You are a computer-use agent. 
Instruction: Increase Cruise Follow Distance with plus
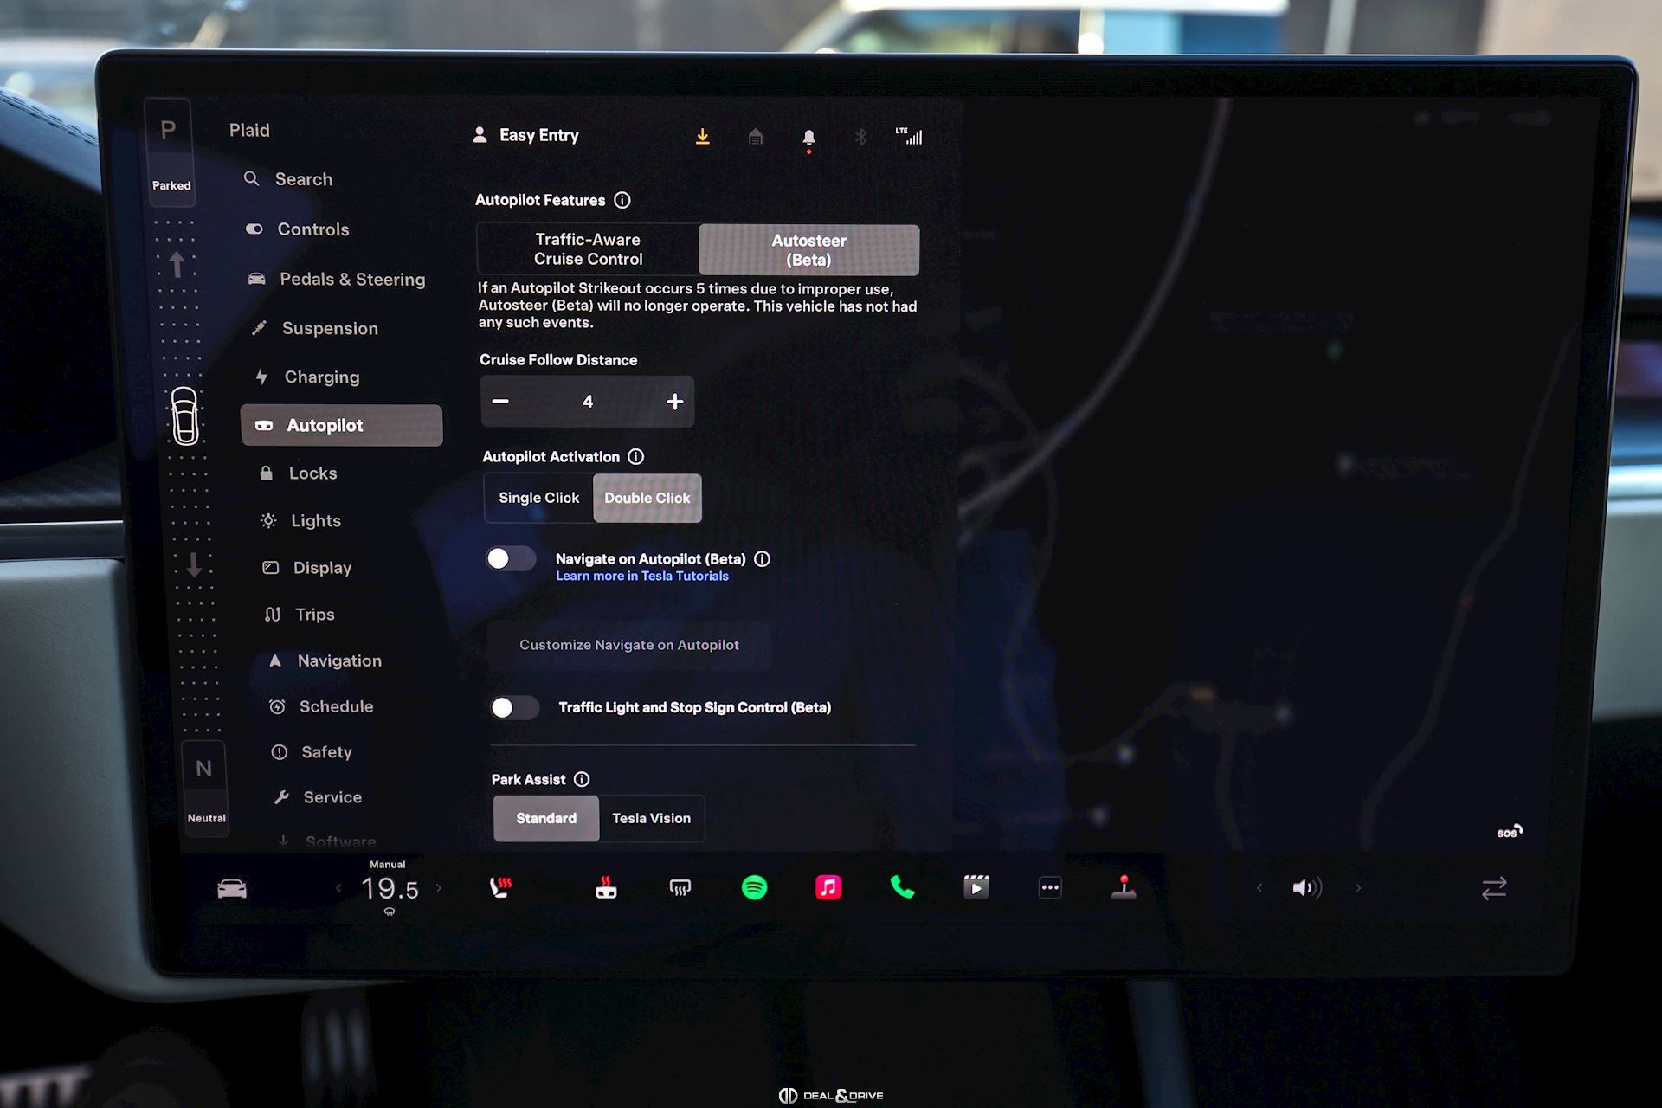tap(675, 402)
